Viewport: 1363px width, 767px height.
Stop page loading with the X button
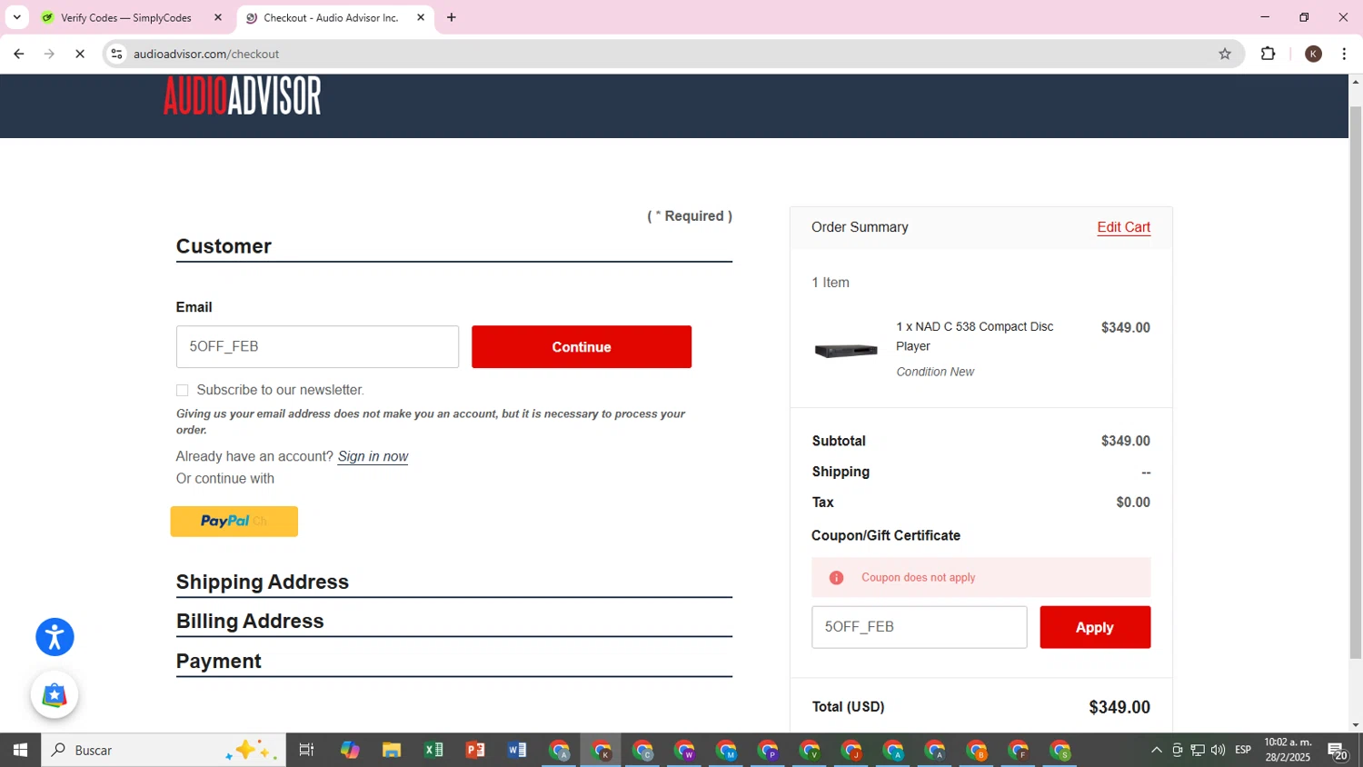tap(80, 54)
